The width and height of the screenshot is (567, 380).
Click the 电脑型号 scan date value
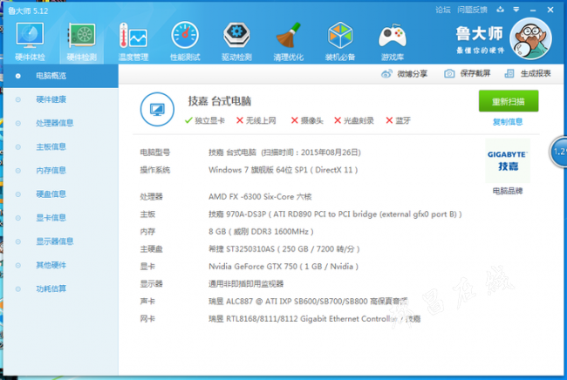pyautogui.click(x=284, y=153)
